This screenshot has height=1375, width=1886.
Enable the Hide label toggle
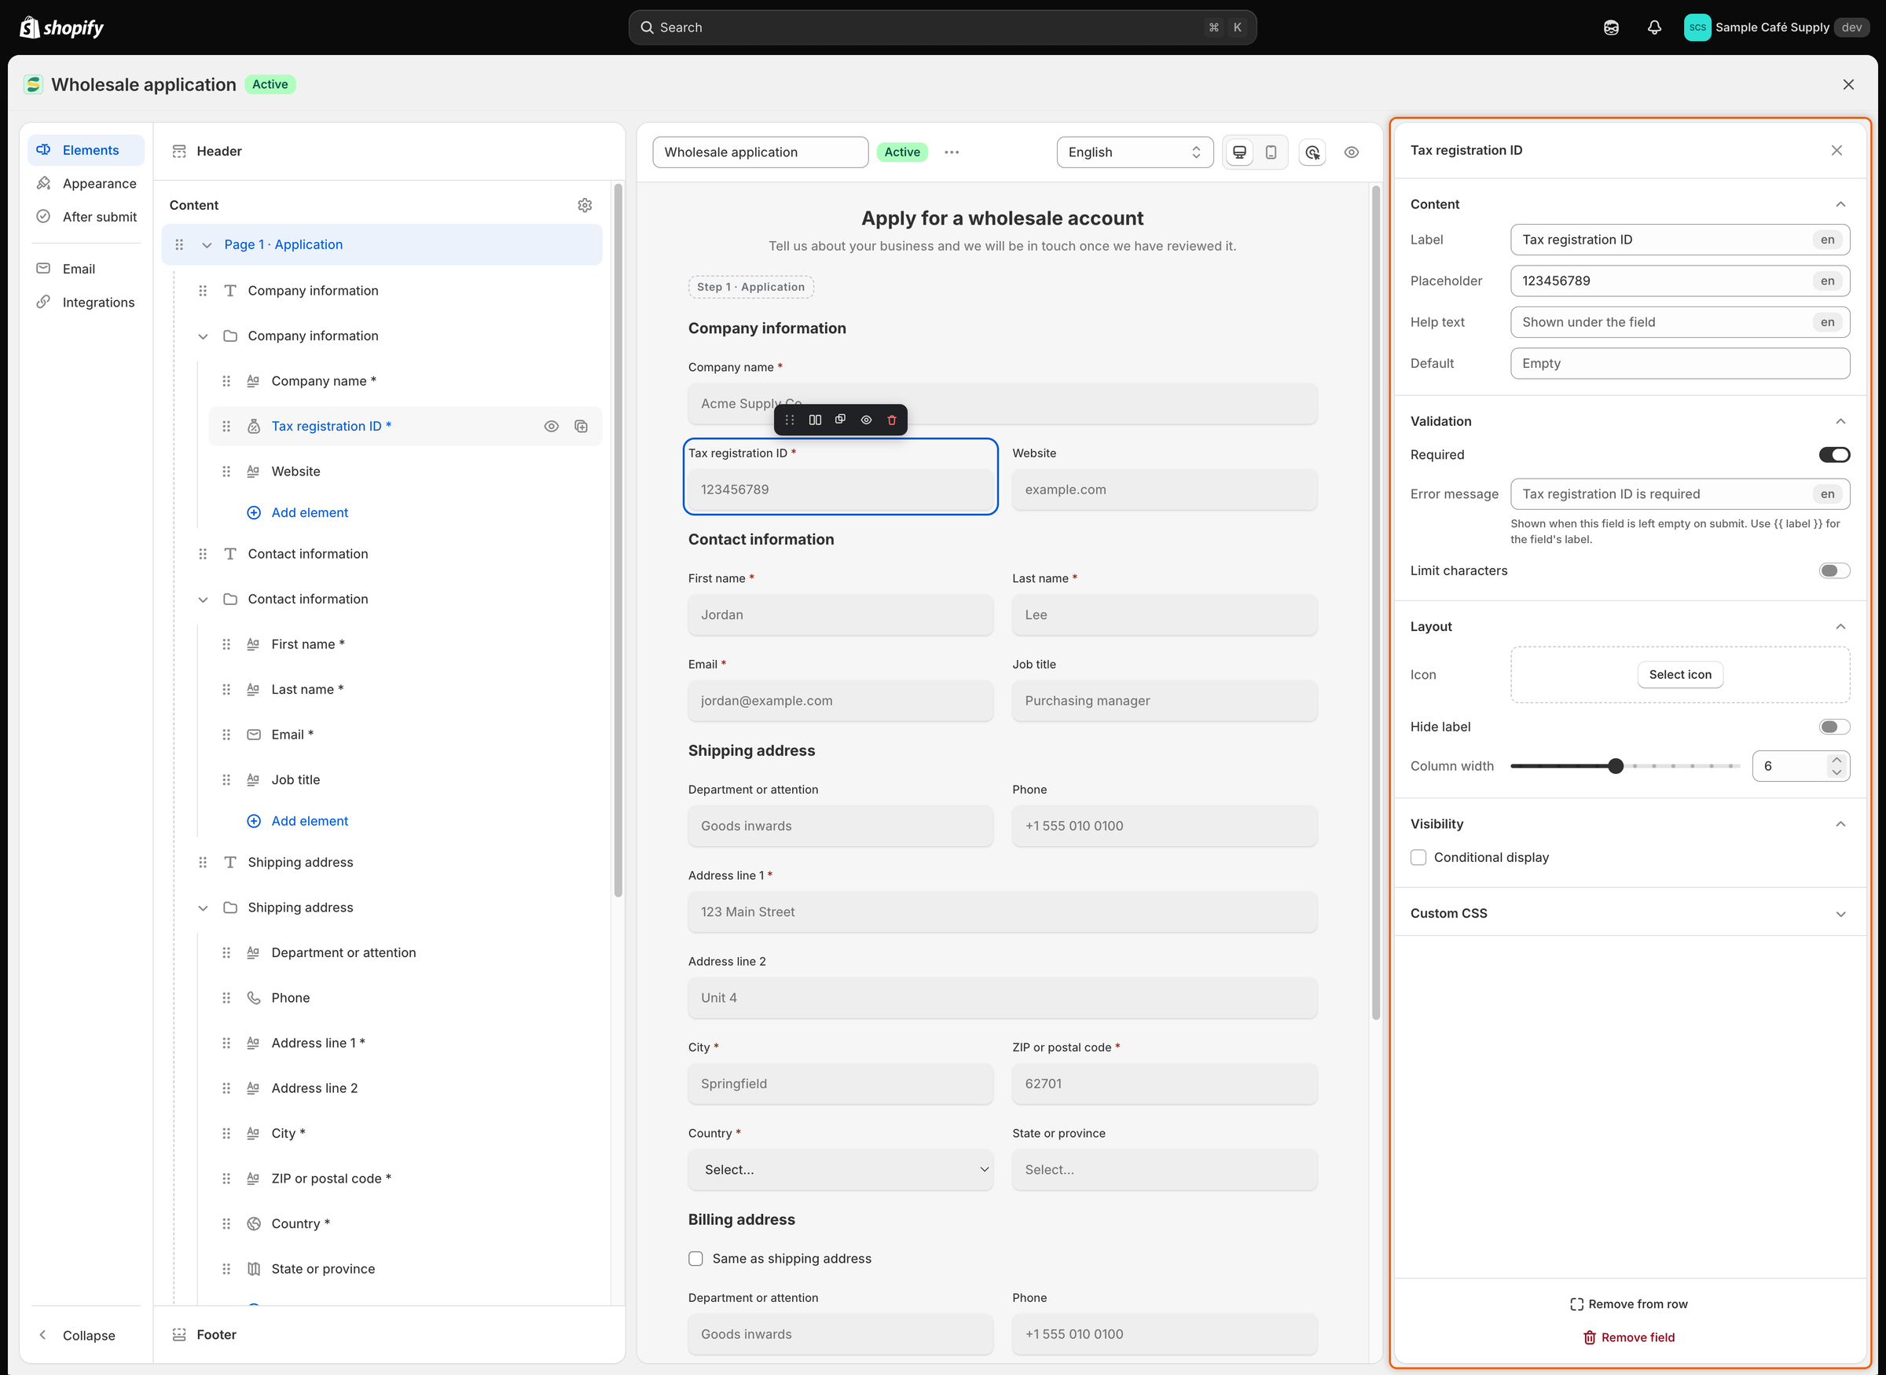click(1834, 727)
